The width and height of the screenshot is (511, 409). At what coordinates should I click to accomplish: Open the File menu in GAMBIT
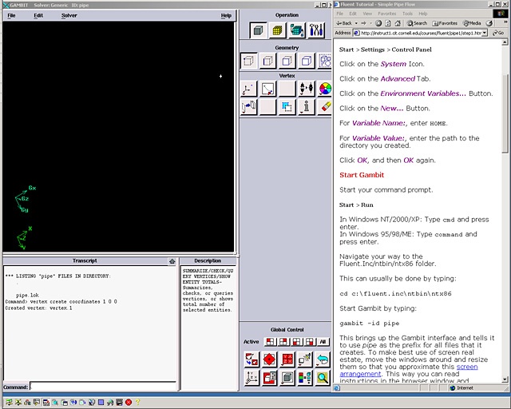11,15
